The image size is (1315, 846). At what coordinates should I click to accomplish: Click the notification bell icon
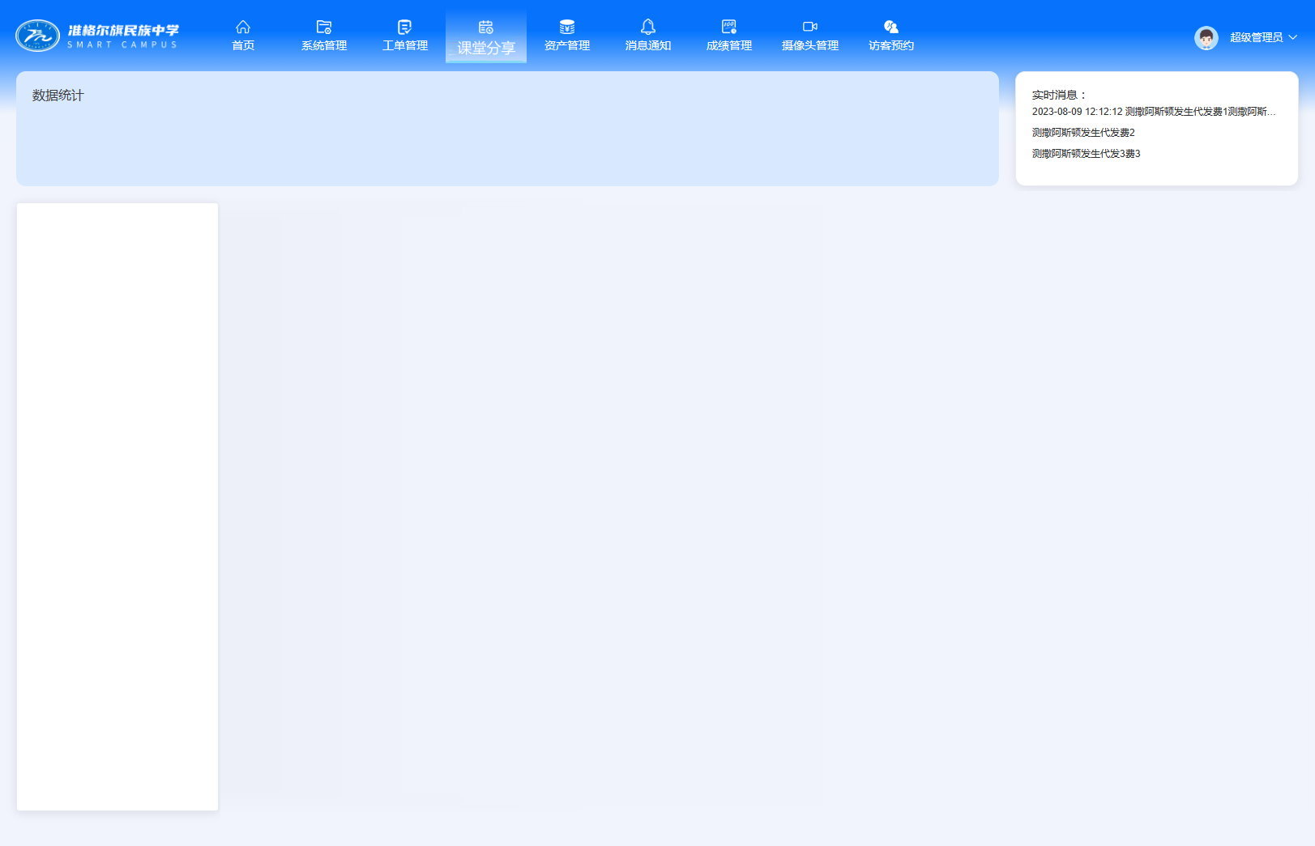click(x=648, y=27)
